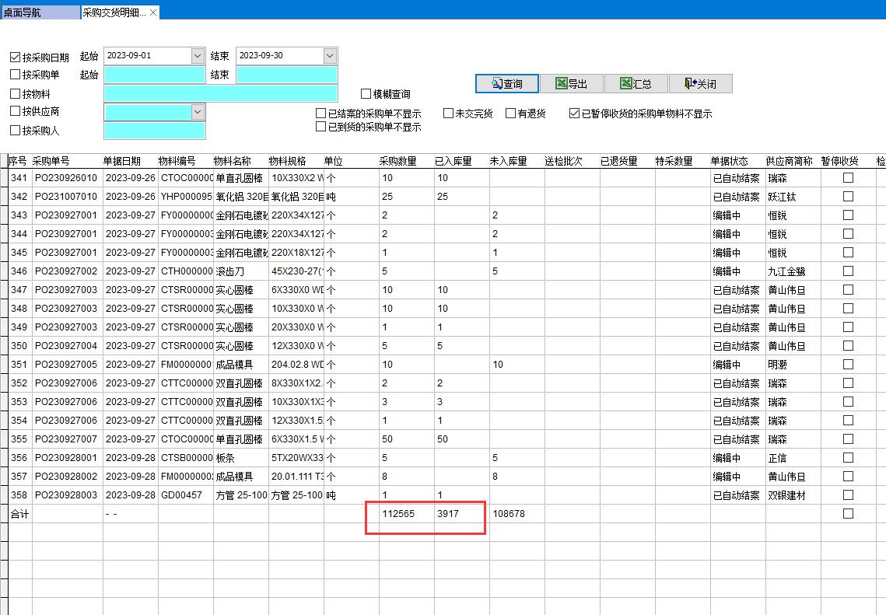The image size is (886, 615).
Task: Toggle the 模糊查询 fuzzy search checkbox
Action: (366, 94)
